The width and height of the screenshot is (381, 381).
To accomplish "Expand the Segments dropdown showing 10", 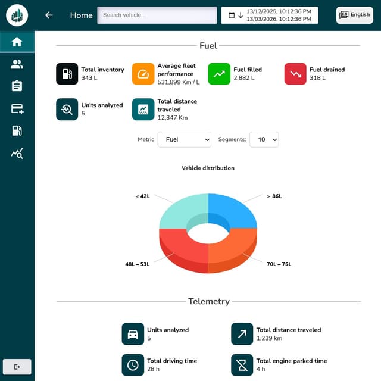I will pos(264,139).
